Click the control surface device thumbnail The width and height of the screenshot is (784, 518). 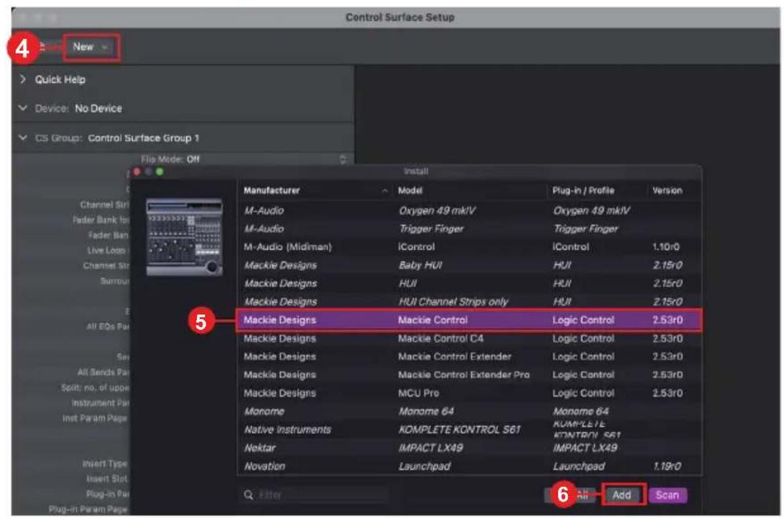[184, 237]
